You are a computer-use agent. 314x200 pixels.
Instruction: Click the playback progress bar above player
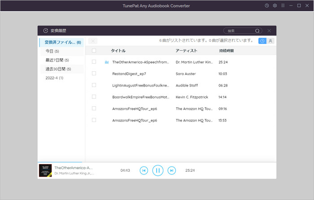coord(157,162)
